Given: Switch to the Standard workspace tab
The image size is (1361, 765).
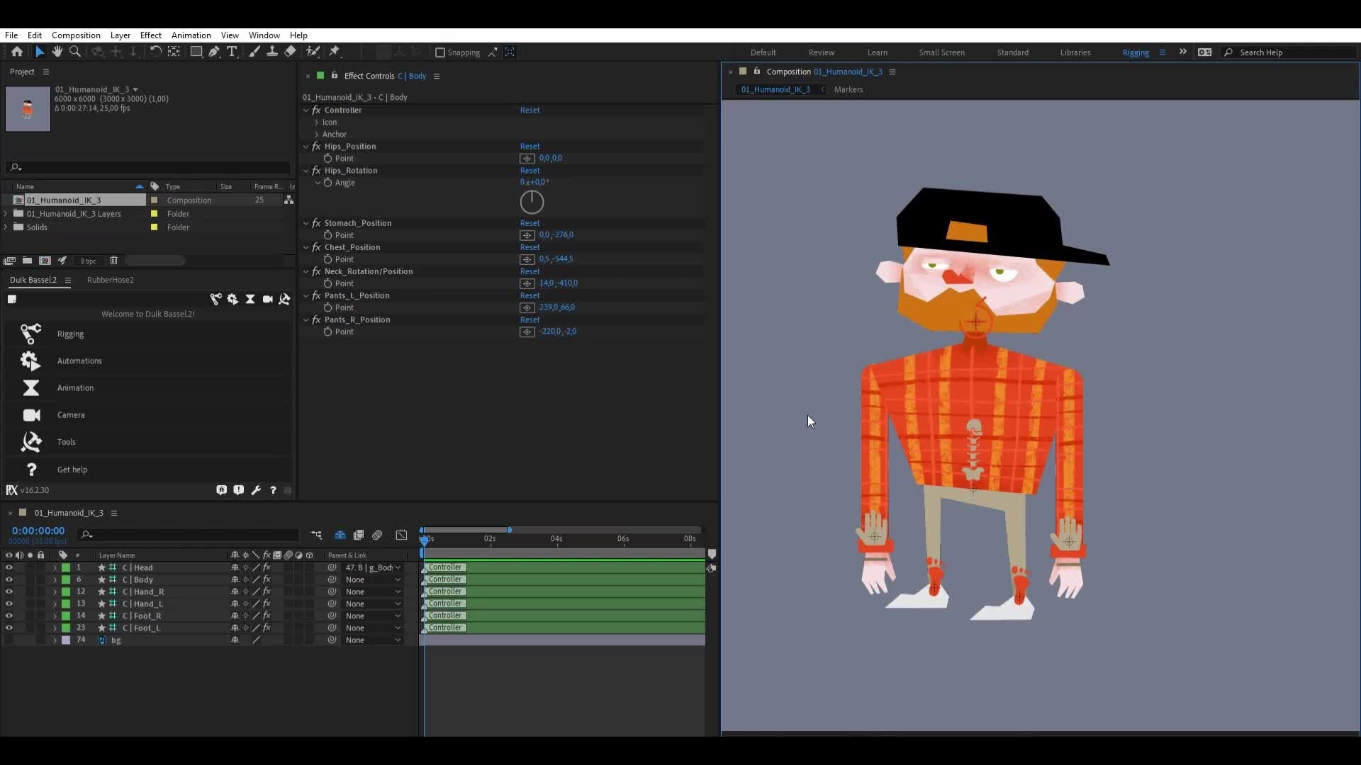Looking at the screenshot, I should 1012,52.
